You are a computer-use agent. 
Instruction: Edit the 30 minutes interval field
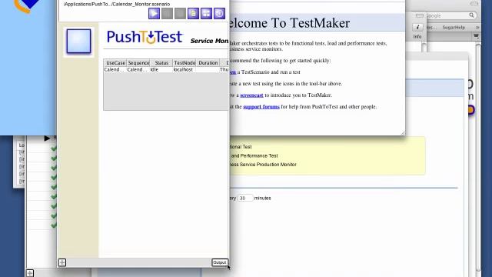click(x=245, y=199)
